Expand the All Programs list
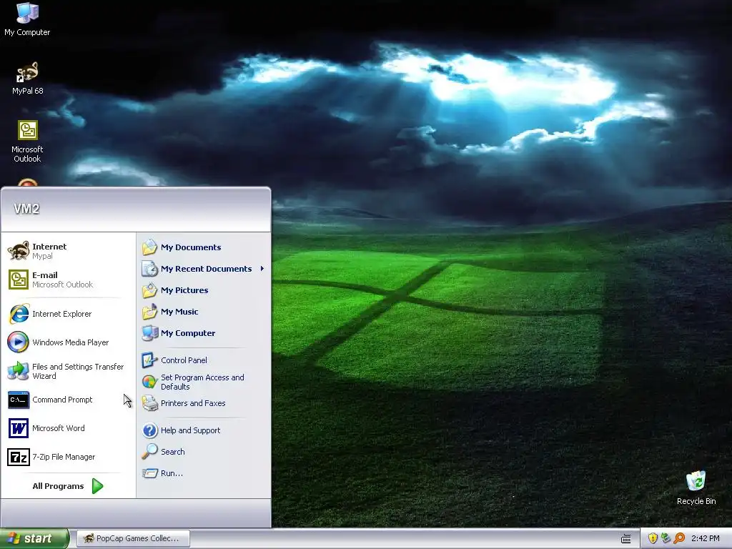The height and width of the screenshot is (549, 732). [x=68, y=486]
